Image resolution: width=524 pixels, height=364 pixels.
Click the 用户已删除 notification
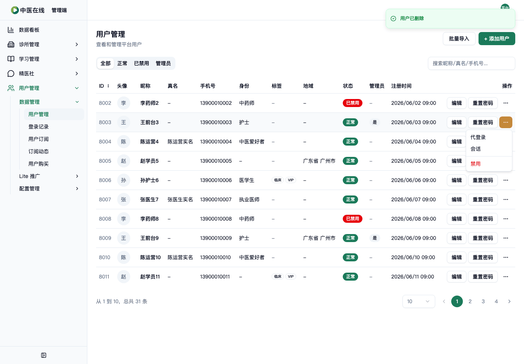tap(450, 19)
